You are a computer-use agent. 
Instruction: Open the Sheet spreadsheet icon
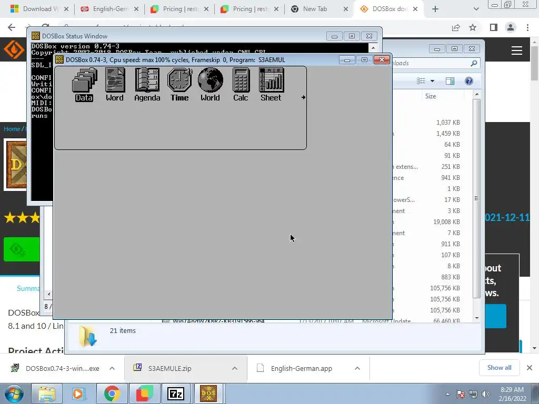tap(271, 84)
